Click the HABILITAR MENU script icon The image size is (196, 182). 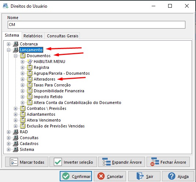[30, 62]
